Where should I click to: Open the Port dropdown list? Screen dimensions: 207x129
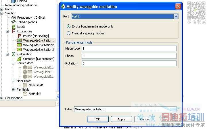tap(176, 16)
